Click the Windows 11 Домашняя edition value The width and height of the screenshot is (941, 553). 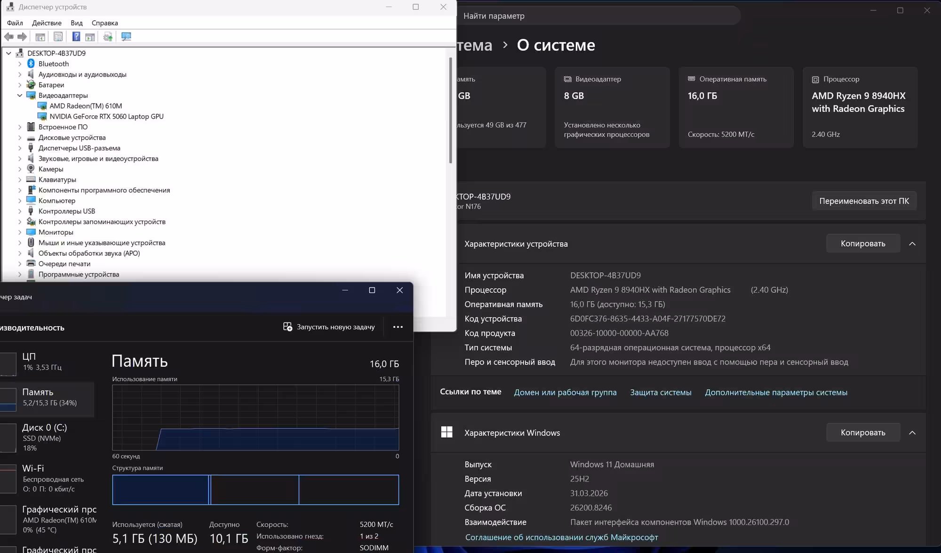click(x=612, y=464)
